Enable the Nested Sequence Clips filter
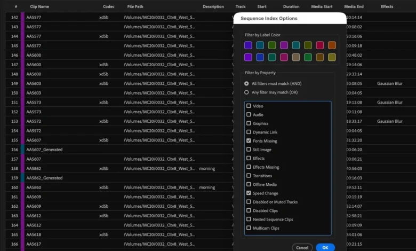The width and height of the screenshot is (416, 251). pyautogui.click(x=249, y=219)
